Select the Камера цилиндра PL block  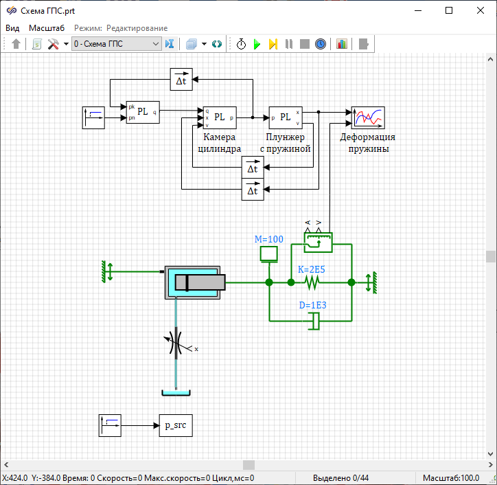(220, 118)
